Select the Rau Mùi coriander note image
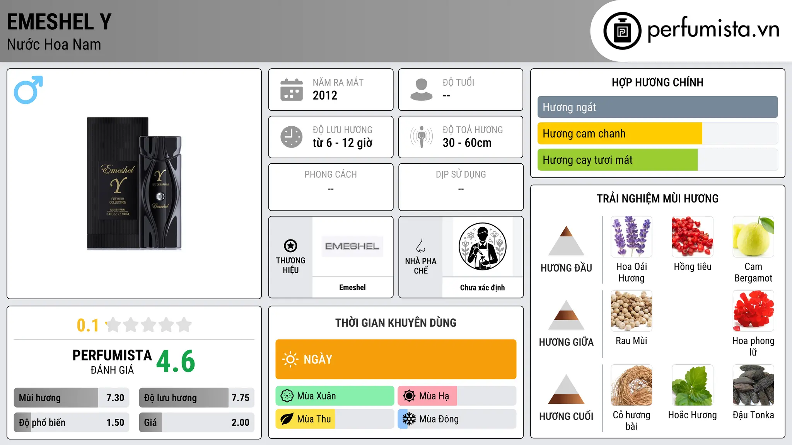This screenshot has width=792, height=445. click(632, 311)
